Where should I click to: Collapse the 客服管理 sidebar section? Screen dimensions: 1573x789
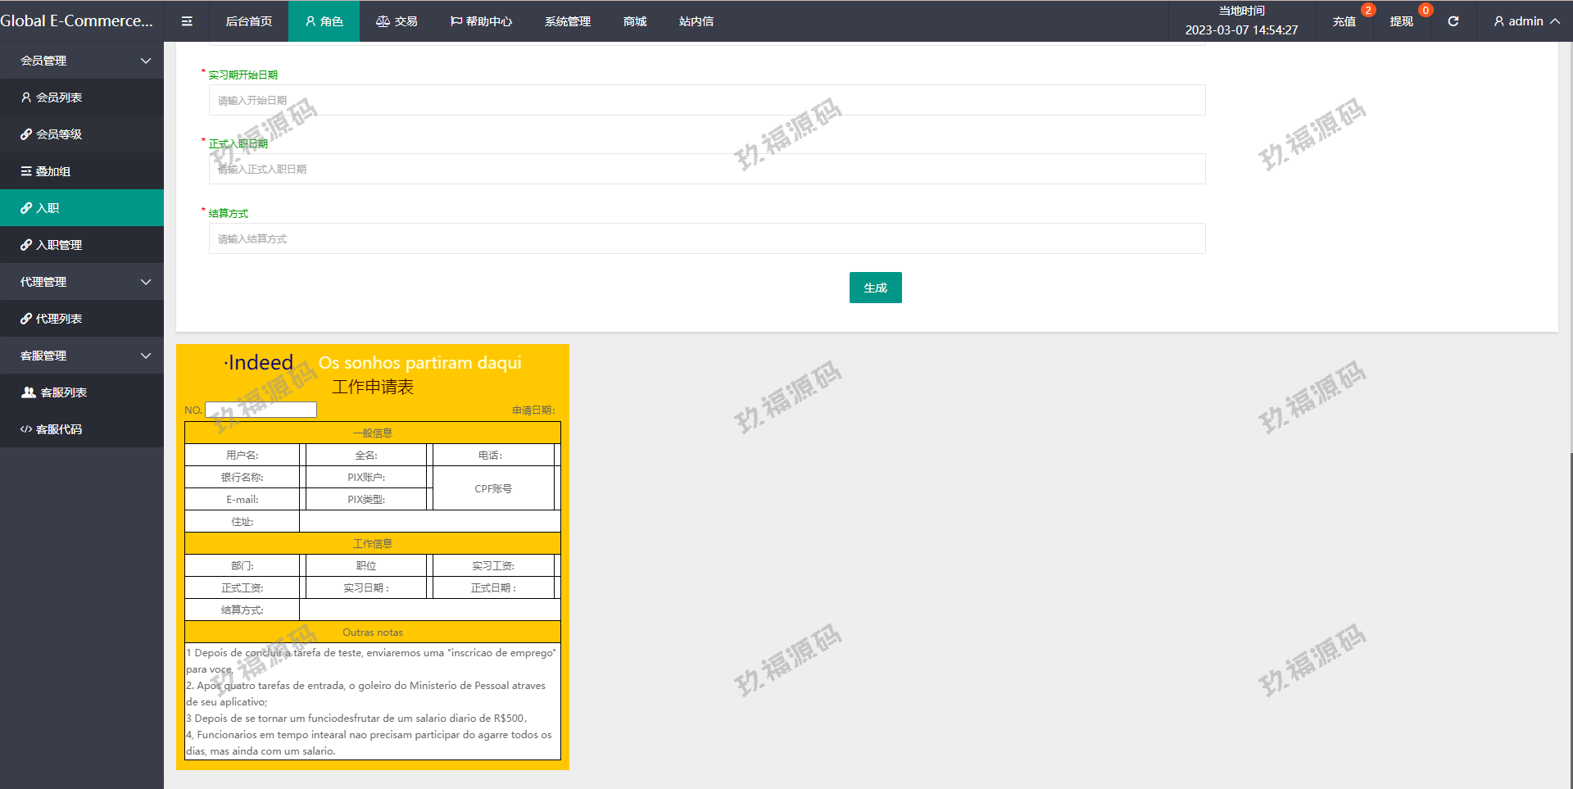click(146, 356)
